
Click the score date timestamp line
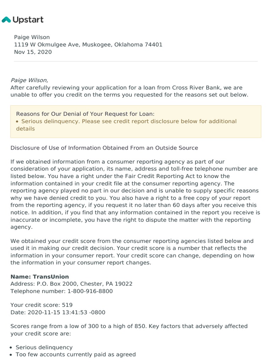pyautogui.click(x=58, y=312)
